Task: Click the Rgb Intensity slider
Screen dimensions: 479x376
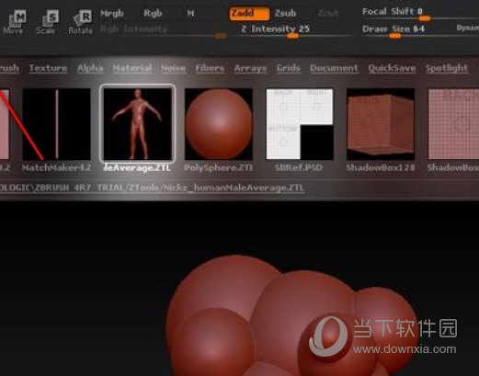Action: pyautogui.click(x=164, y=31)
